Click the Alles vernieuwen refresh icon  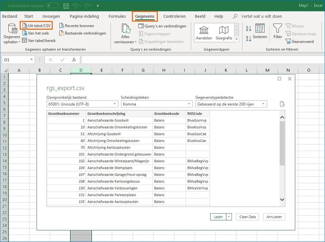[x=126, y=29]
